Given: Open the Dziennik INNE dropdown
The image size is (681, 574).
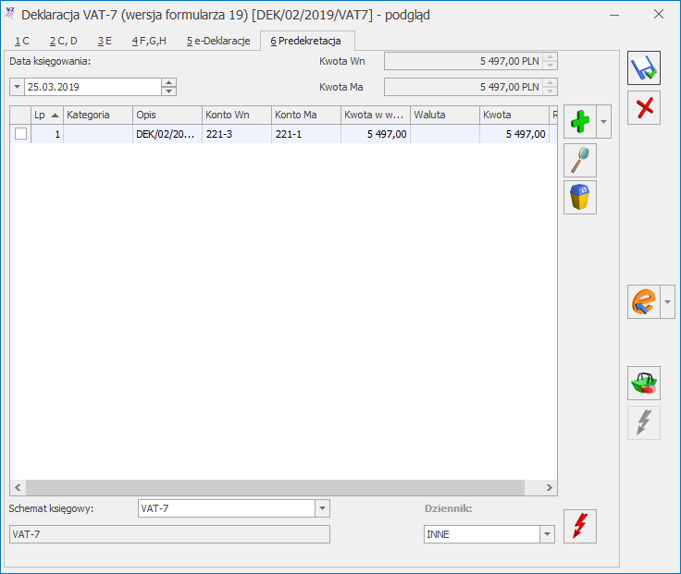Looking at the screenshot, I should click(x=547, y=534).
